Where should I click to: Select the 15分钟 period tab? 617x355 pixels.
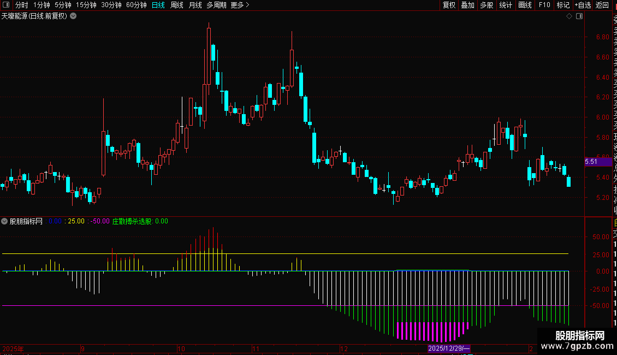pyautogui.click(x=86, y=5)
